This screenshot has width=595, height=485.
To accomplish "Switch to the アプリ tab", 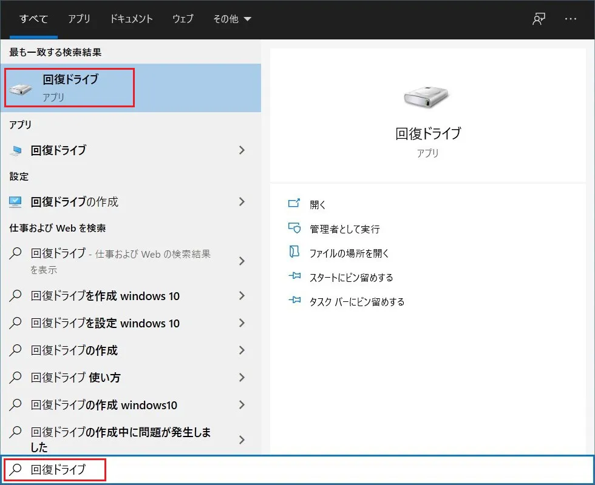I will tap(79, 19).
